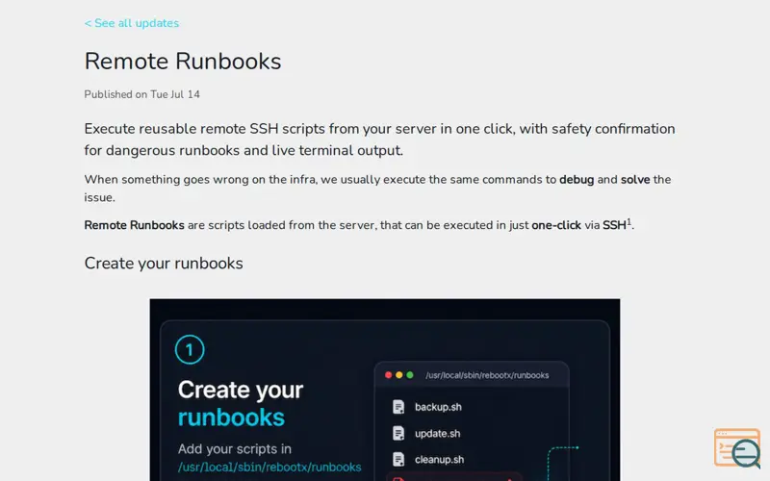Click the yellow window dot in illustration

tap(399, 375)
